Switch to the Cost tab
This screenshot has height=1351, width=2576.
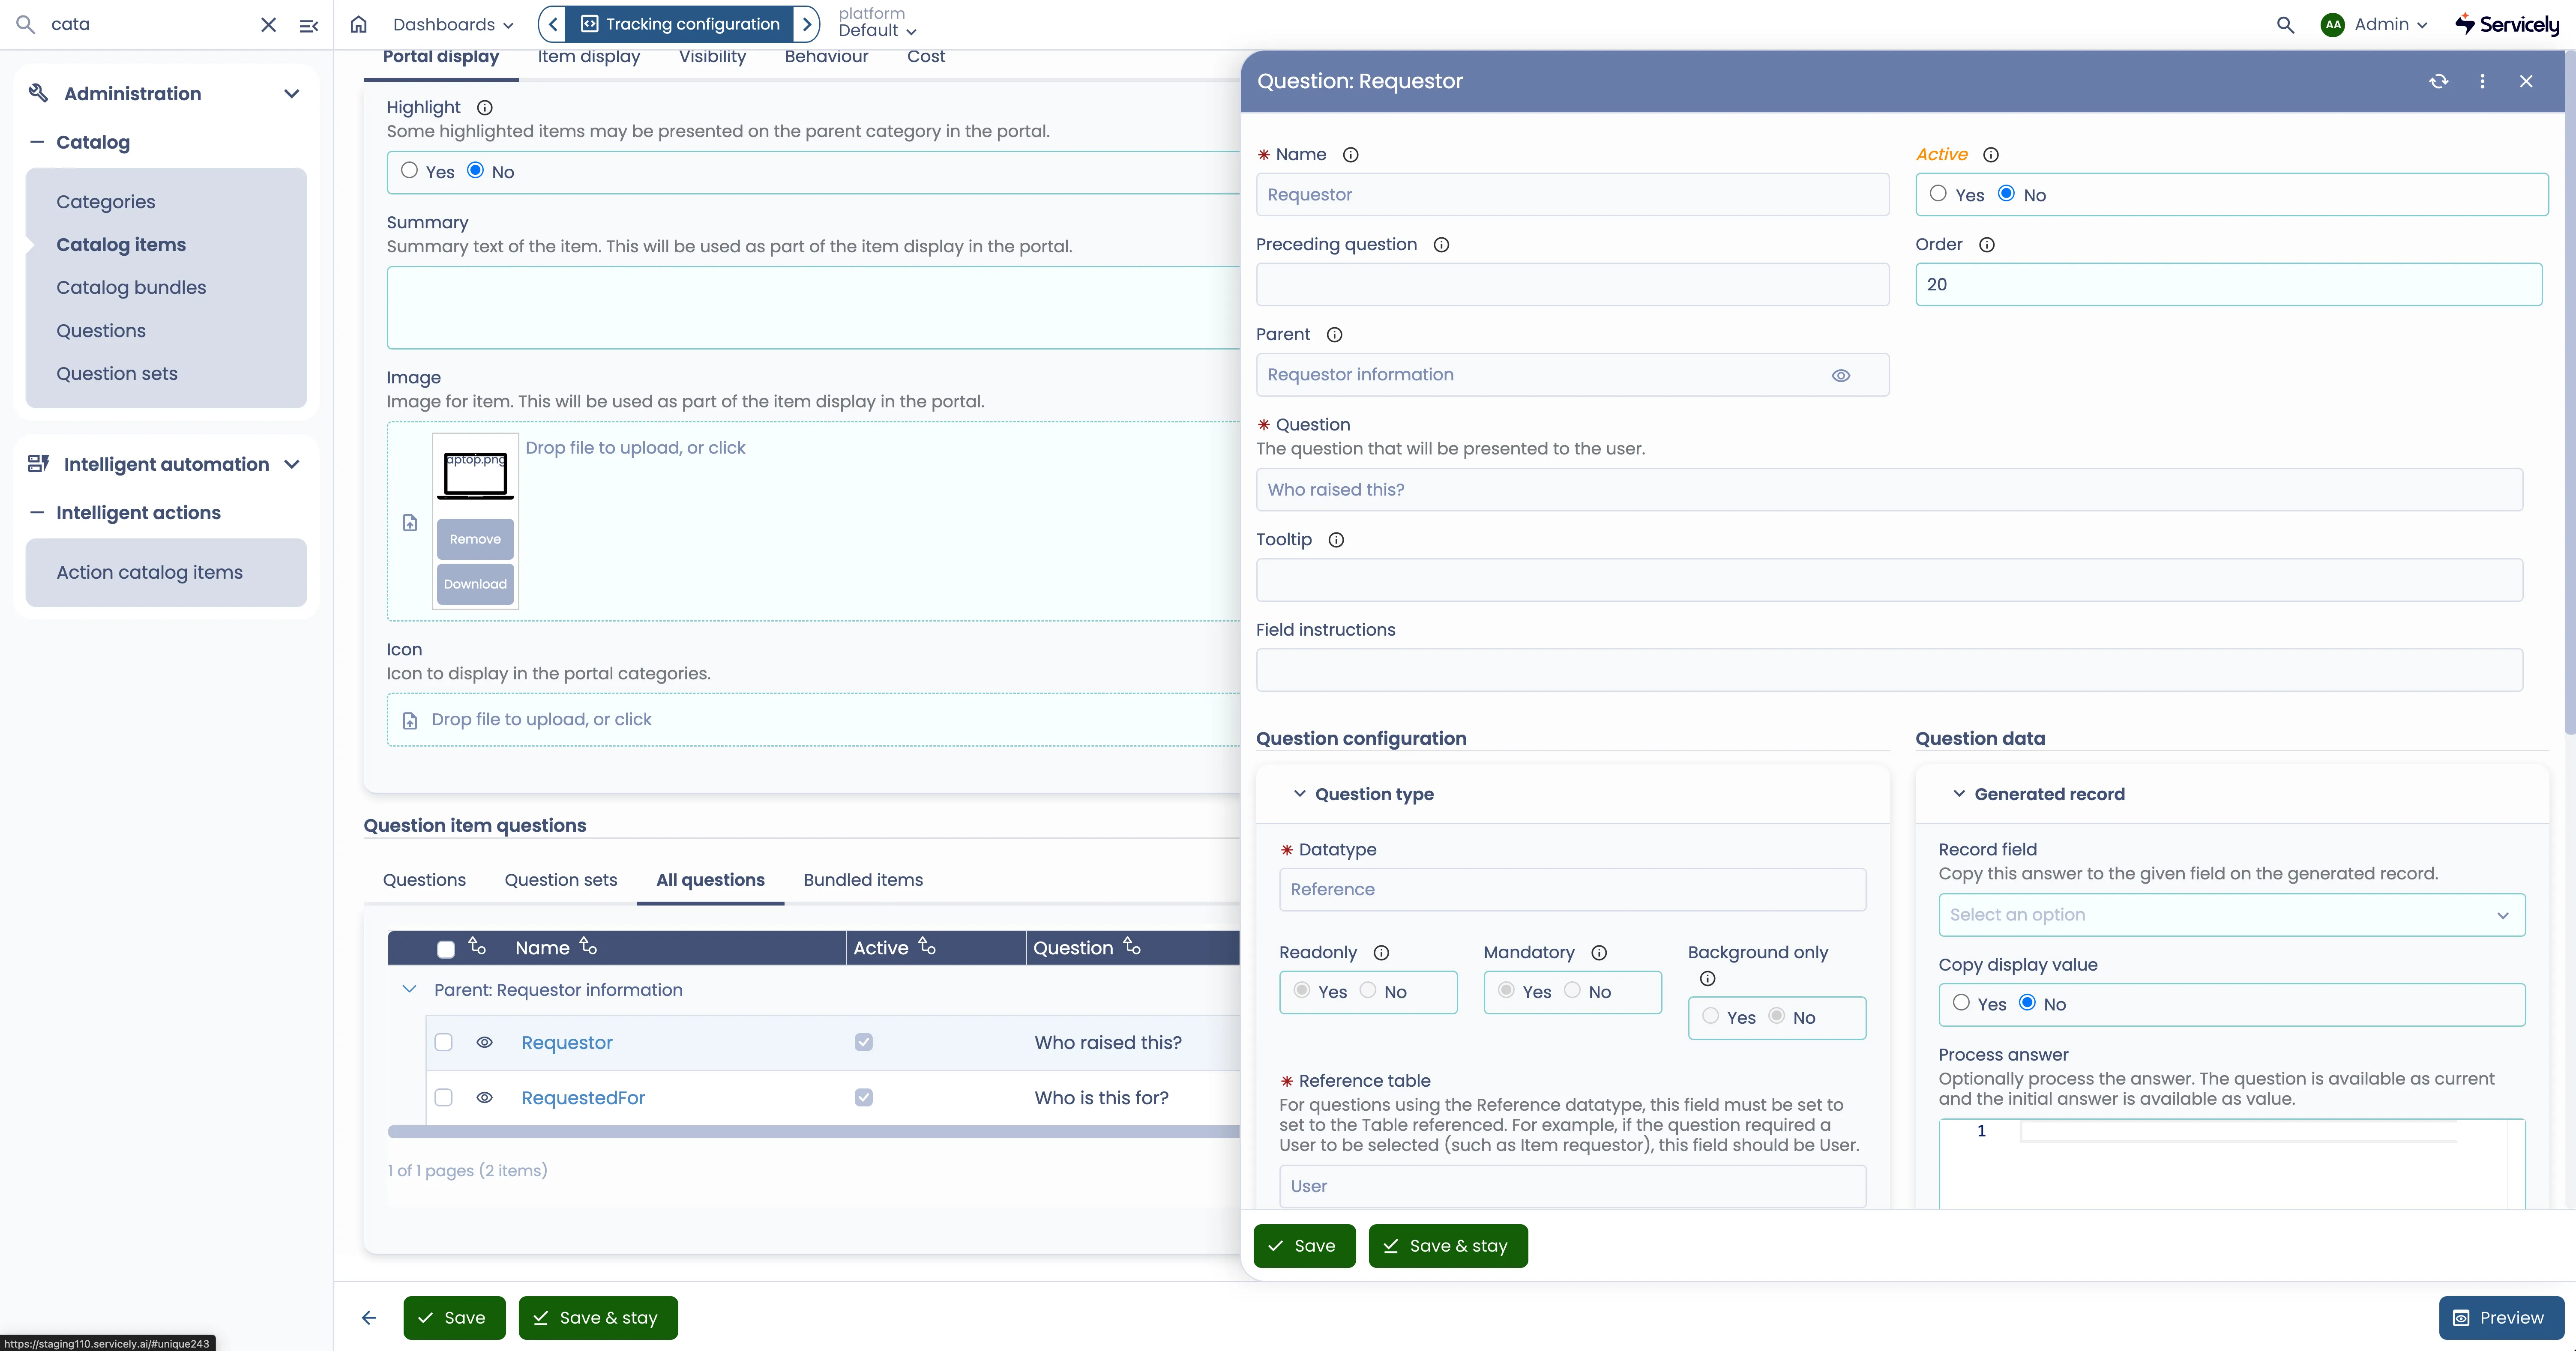(x=926, y=57)
